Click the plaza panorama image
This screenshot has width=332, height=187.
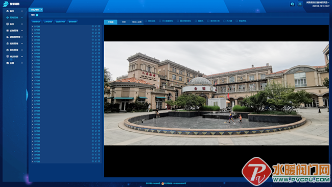[x=216, y=93]
